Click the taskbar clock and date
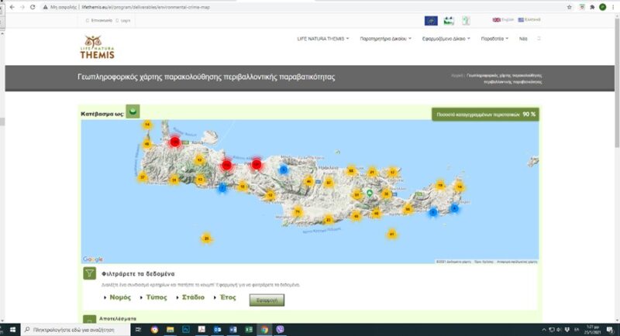The height and width of the screenshot is (336, 620). coord(592,330)
